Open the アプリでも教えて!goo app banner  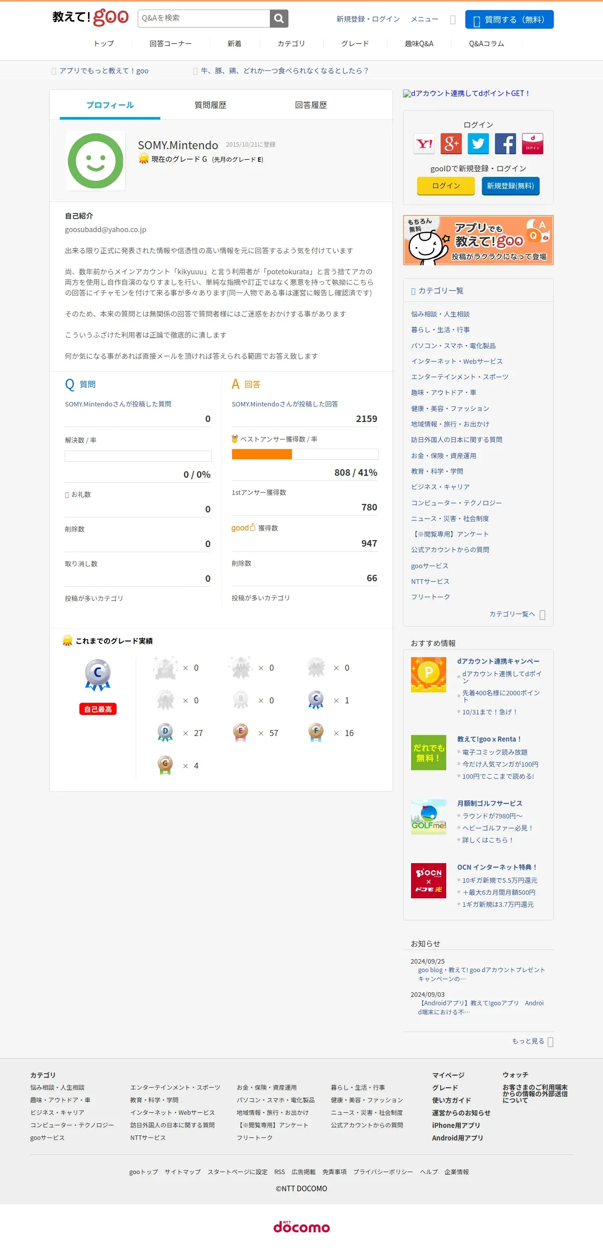click(478, 240)
